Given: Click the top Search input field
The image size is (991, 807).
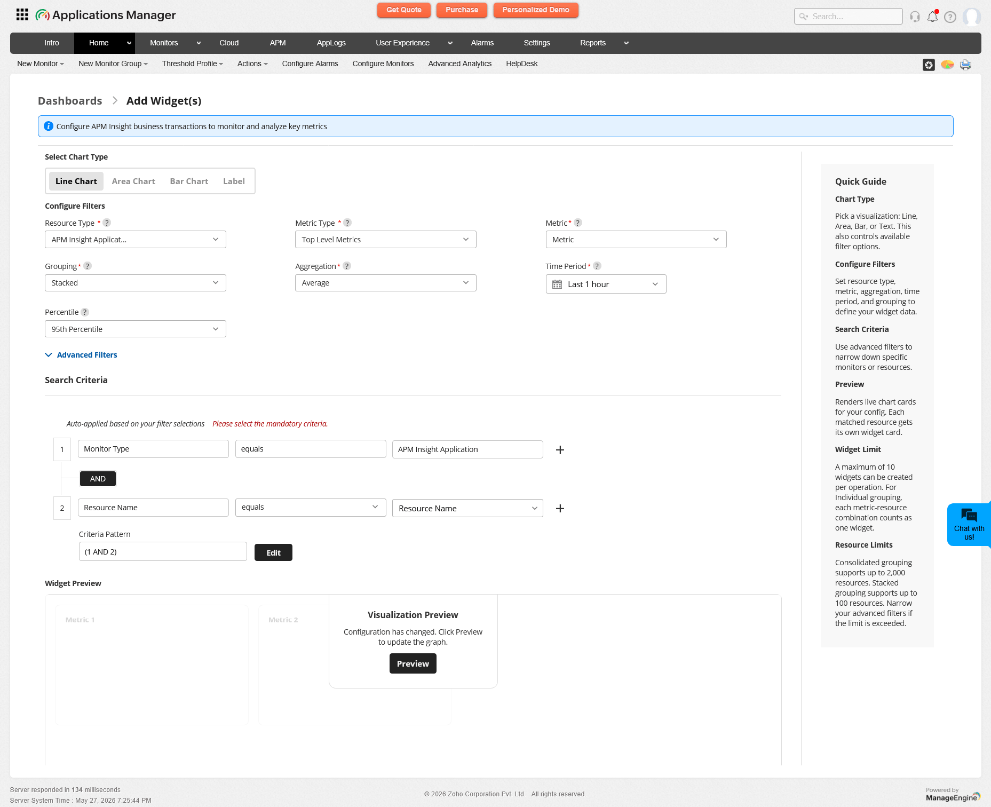Looking at the screenshot, I should (x=849, y=17).
